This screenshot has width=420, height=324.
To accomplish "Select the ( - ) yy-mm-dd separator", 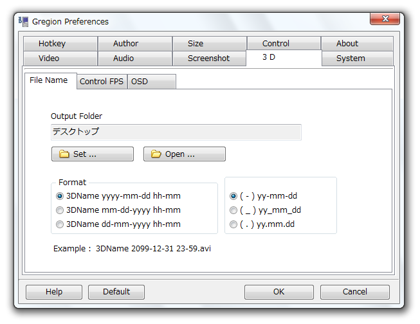I will pos(263,196).
